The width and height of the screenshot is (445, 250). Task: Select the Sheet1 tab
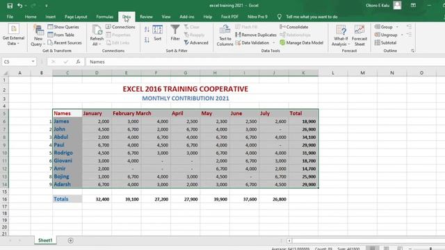[x=45, y=240]
